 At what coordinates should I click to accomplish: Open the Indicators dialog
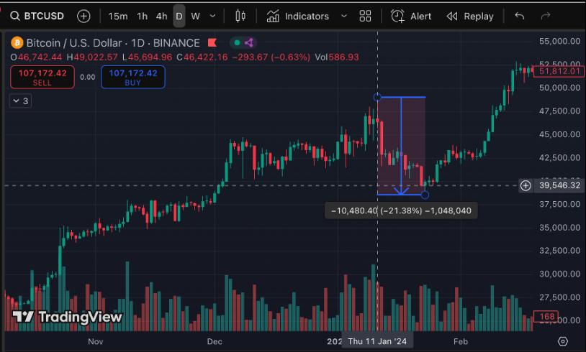tap(297, 16)
